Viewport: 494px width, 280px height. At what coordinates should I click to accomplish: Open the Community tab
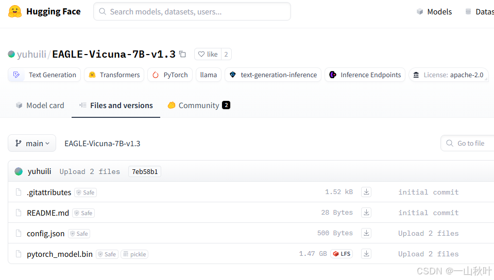tap(199, 106)
